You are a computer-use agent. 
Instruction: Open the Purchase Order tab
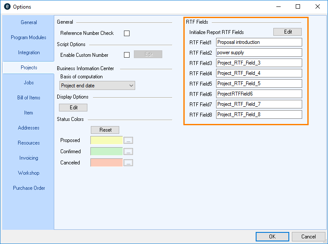tap(28, 188)
